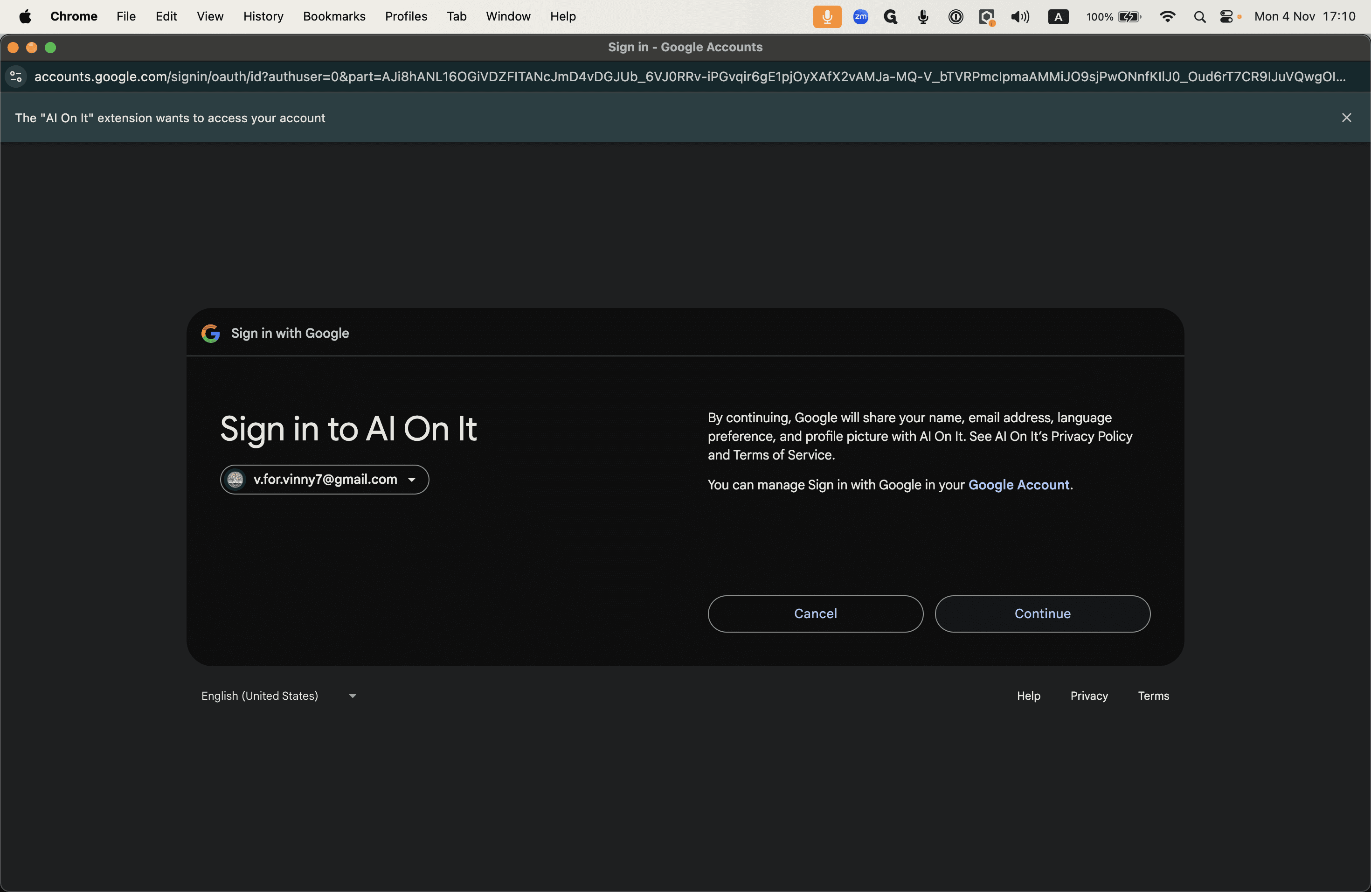Click the Continue button
The image size is (1371, 892).
[x=1042, y=613]
